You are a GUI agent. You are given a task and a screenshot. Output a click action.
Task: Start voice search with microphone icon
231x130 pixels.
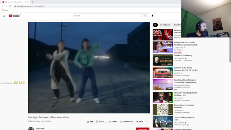click(x=152, y=16)
